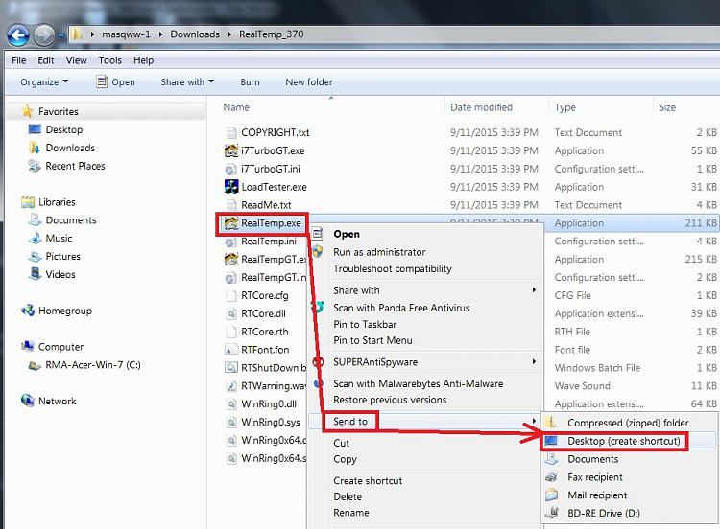Open the Organize dropdown menu
The image size is (720, 529).
click(44, 82)
